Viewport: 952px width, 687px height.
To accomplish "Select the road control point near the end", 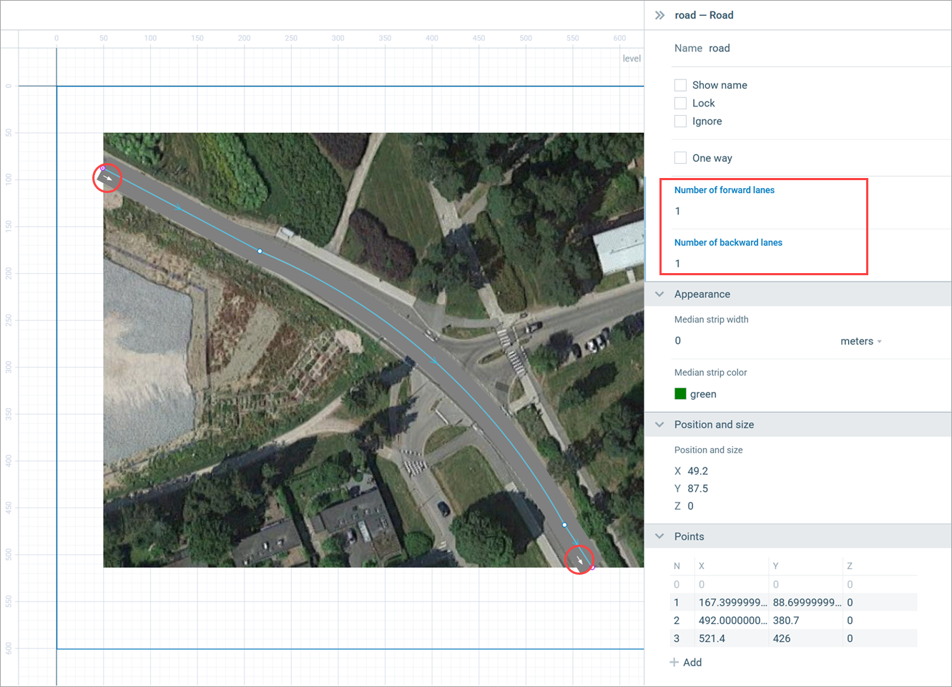I will 564,525.
